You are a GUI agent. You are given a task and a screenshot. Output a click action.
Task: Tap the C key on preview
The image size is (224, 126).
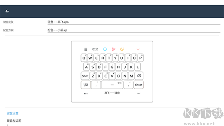click(x=106, y=76)
